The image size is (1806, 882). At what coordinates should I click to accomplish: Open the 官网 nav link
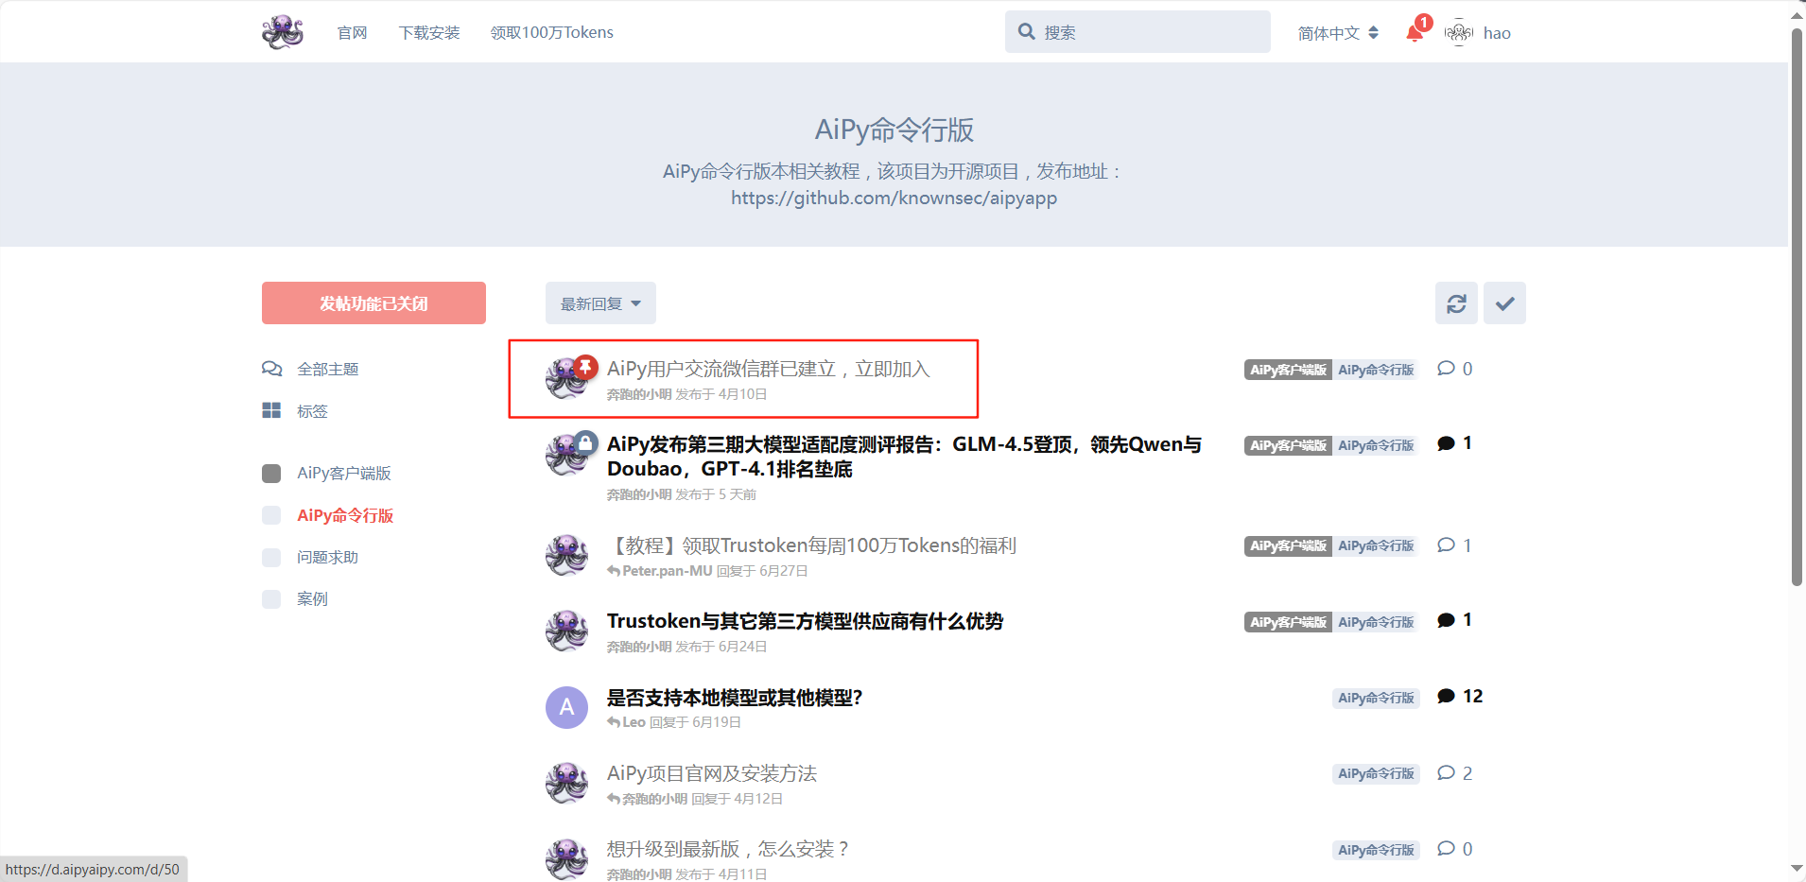(352, 33)
